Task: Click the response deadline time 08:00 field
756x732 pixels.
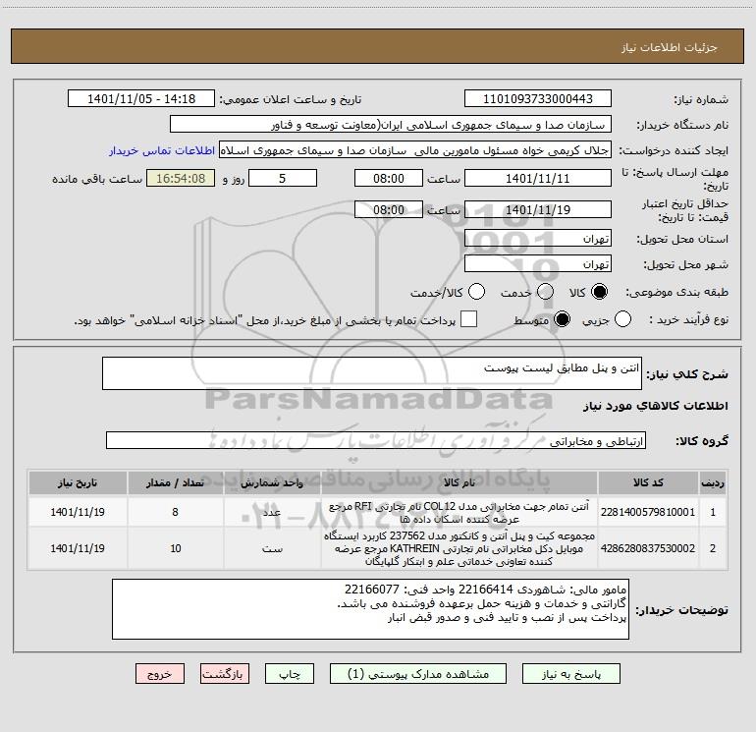Action: [x=389, y=178]
